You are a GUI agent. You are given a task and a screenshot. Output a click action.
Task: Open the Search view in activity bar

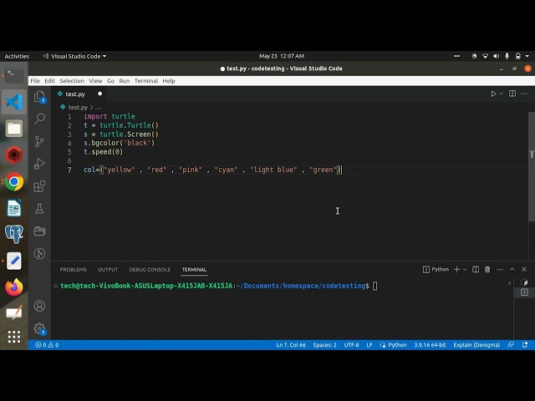39,119
